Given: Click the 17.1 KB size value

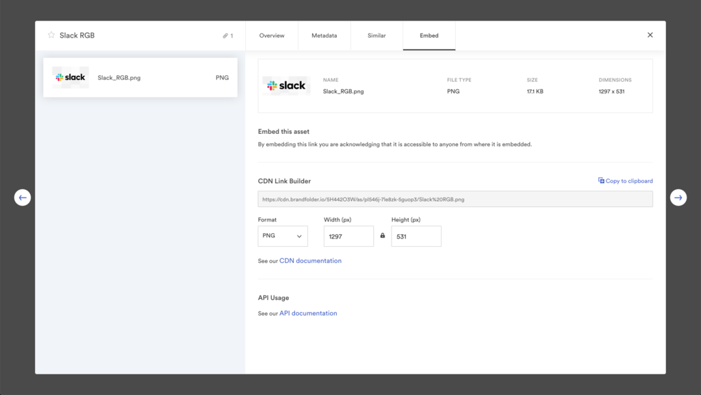Looking at the screenshot, I should [535, 92].
